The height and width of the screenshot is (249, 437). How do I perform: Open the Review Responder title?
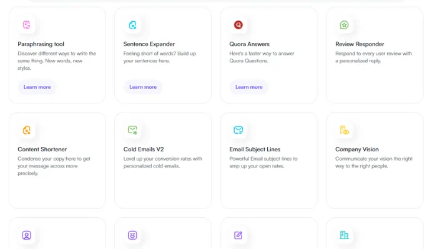pyautogui.click(x=360, y=44)
